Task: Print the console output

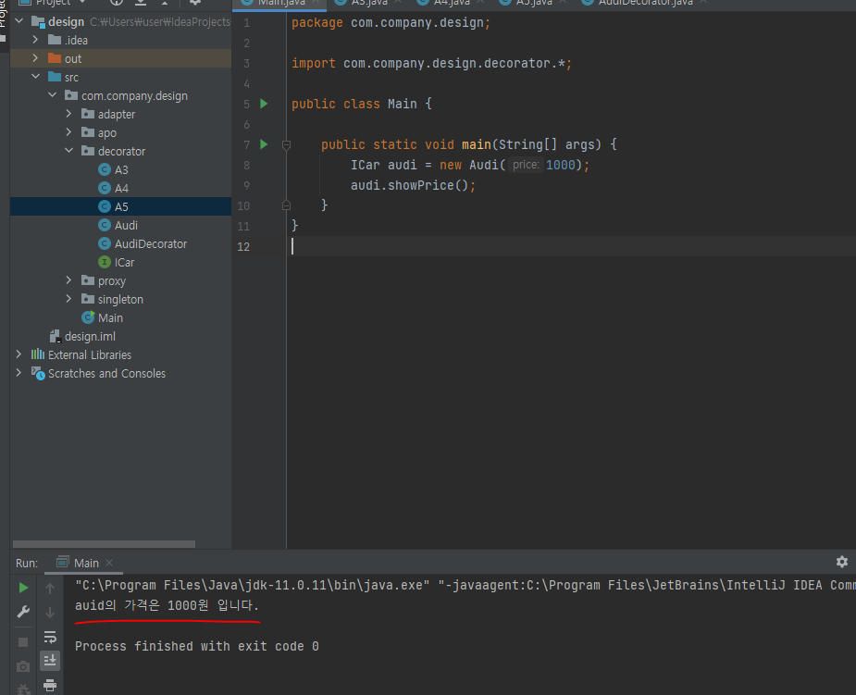Action: [x=50, y=685]
